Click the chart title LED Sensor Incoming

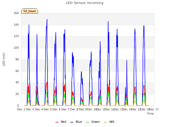(84, 3)
